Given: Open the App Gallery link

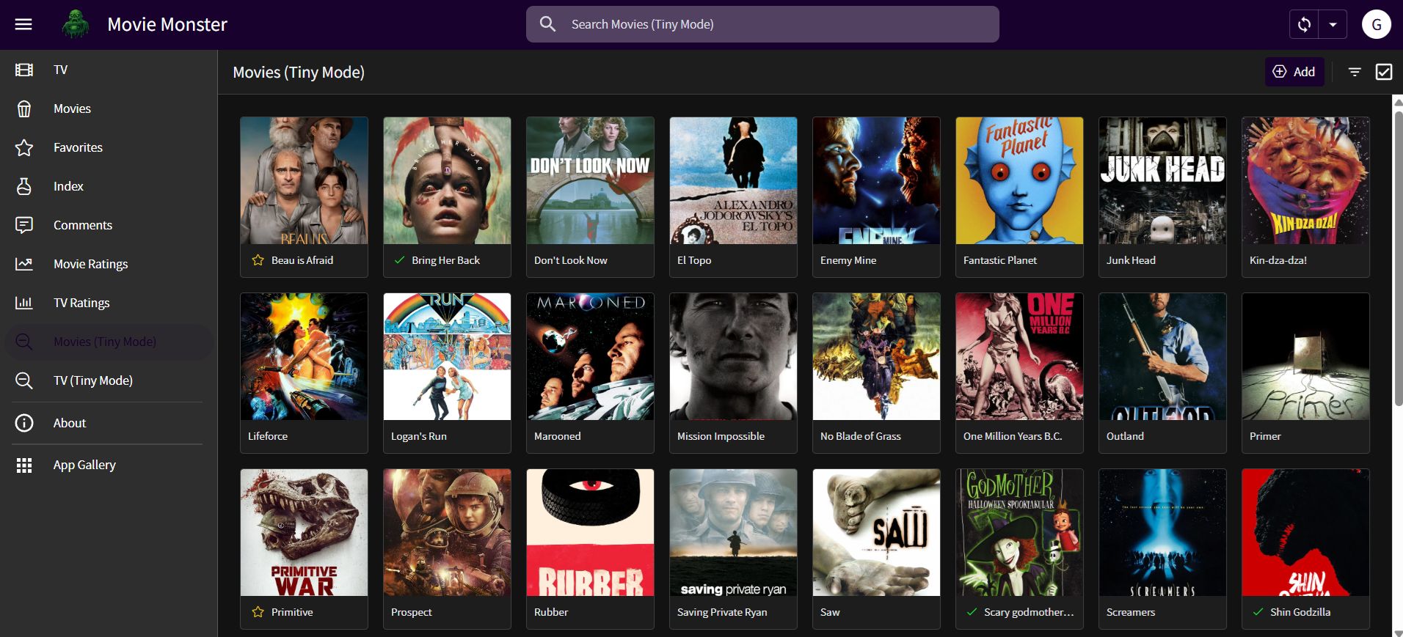Looking at the screenshot, I should 107,465.
